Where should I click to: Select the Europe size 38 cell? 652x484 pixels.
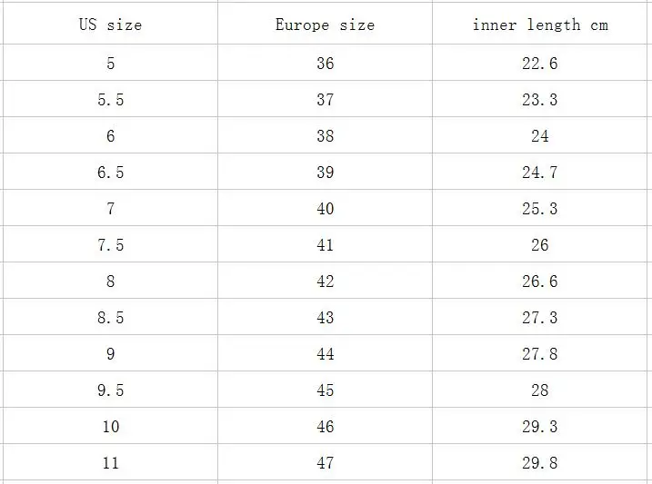(325, 135)
